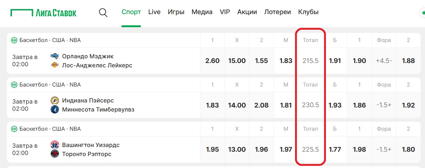Screen dimensions: 425x168
Task: Click the Indiana Pacers team logo
Action: (x=55, y=100)
